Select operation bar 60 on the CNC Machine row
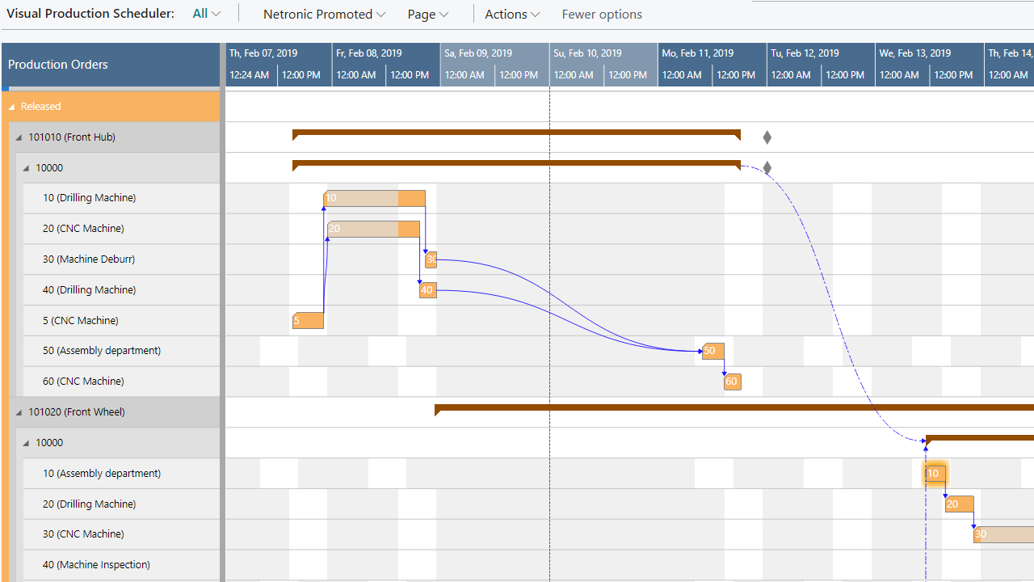Screen dimensions: 1034x582 click(732, 382)
